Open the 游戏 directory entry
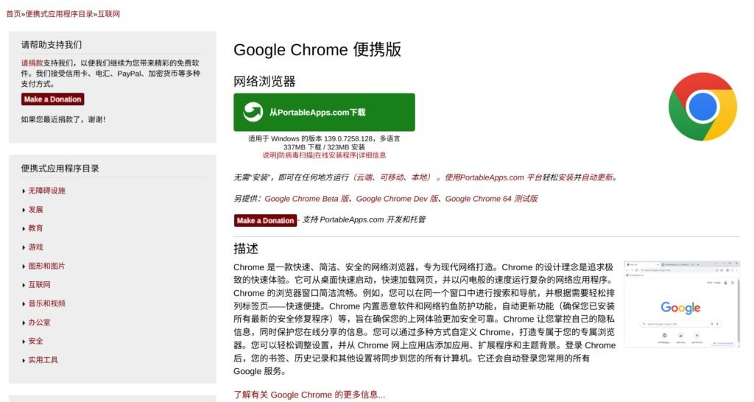 [x=35, y=247]
